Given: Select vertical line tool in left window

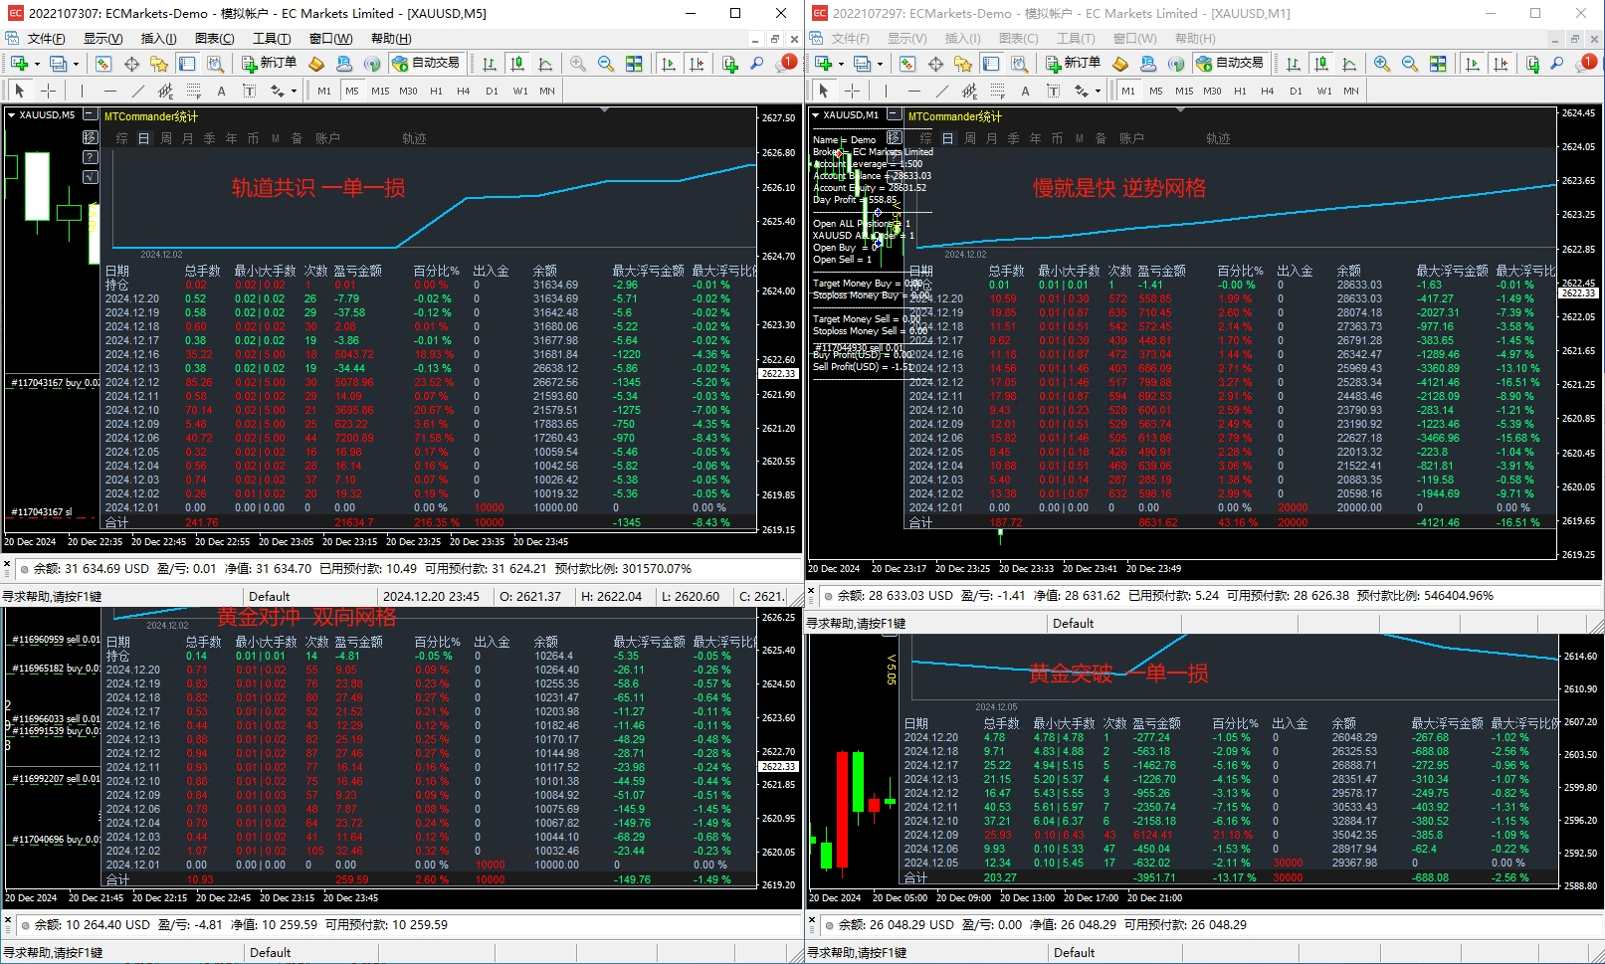Looking at the screenshot, I should tap(83, 91).
